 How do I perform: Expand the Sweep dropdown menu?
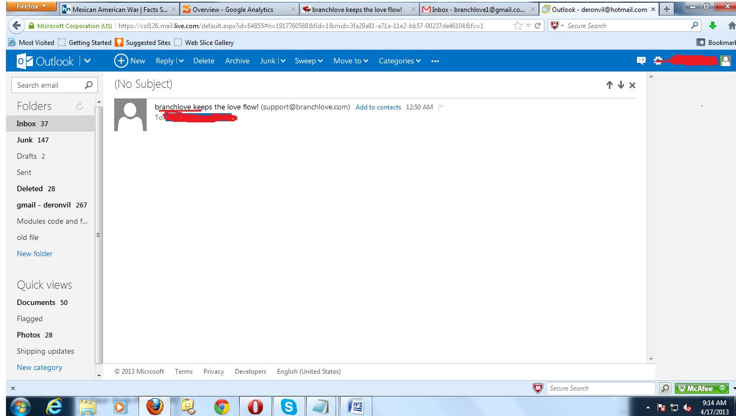[309, 61]
